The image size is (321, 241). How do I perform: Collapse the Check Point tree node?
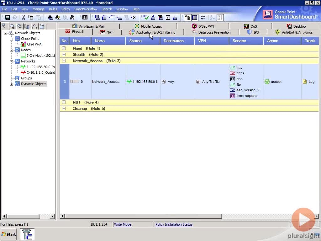pos(12,39)
